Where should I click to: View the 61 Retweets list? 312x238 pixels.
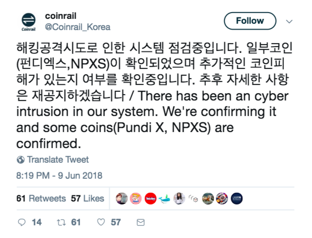pyautogui.click(x=41, y=198)
